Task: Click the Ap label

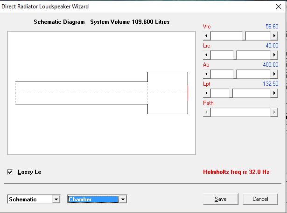Action: pos(206,65)
